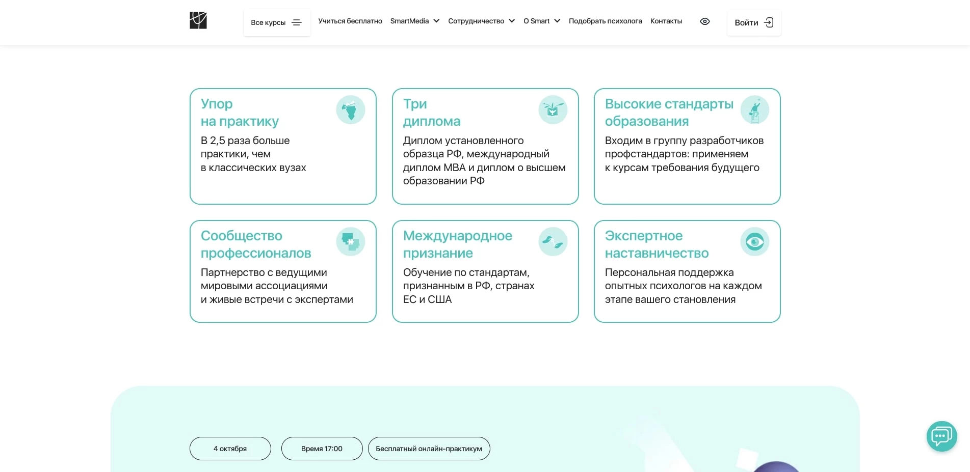Expand the SmartMedia dropdown menu
This screenshot has height=472, width=970.
coord(414,21)
